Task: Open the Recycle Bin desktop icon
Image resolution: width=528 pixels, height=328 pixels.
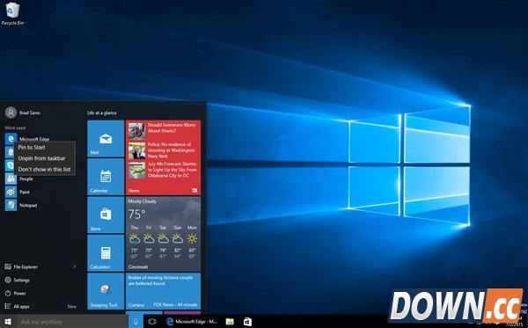Action: (12, 13)
